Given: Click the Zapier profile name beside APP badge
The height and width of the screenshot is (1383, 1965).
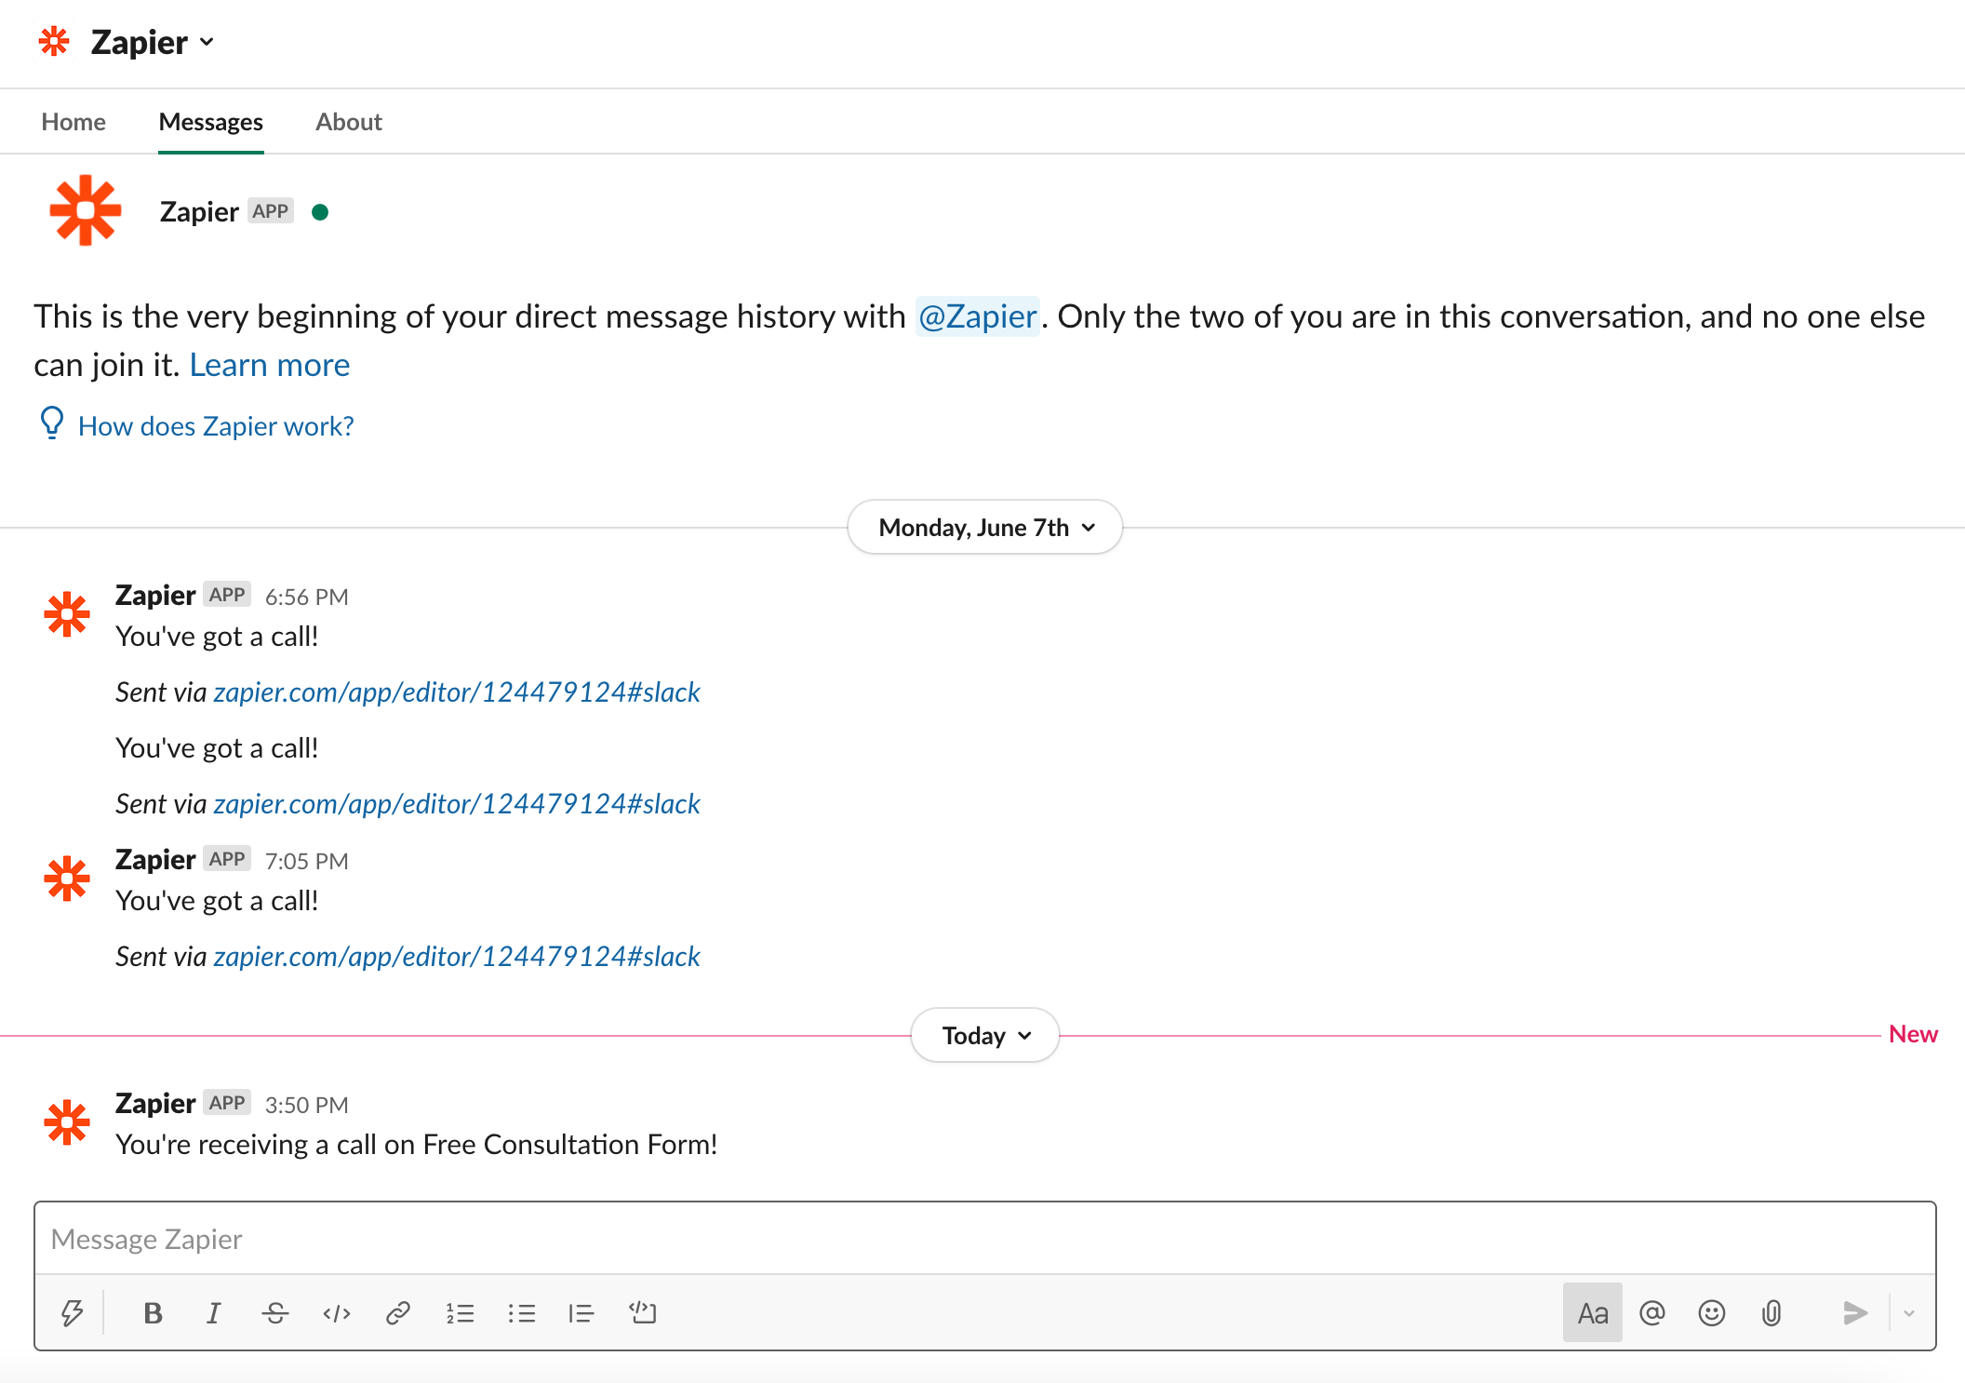Looking at the screenshot, I should (199, 211).
